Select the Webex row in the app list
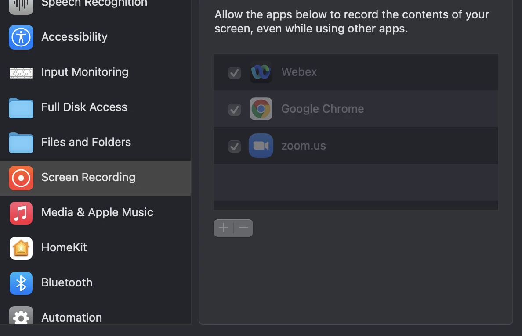The width and height of the screenshot is (522, 336). (356, 72)
